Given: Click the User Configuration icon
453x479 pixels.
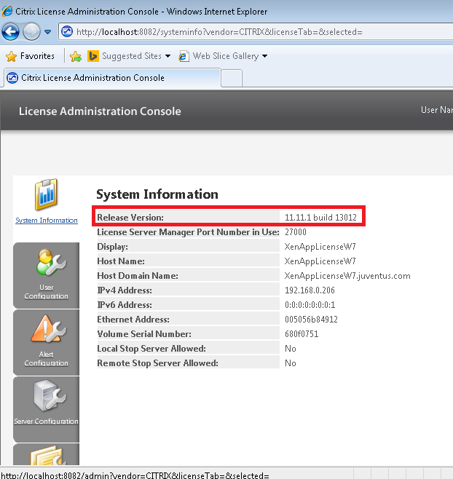Looking at the screenshot, I should 51,262.
